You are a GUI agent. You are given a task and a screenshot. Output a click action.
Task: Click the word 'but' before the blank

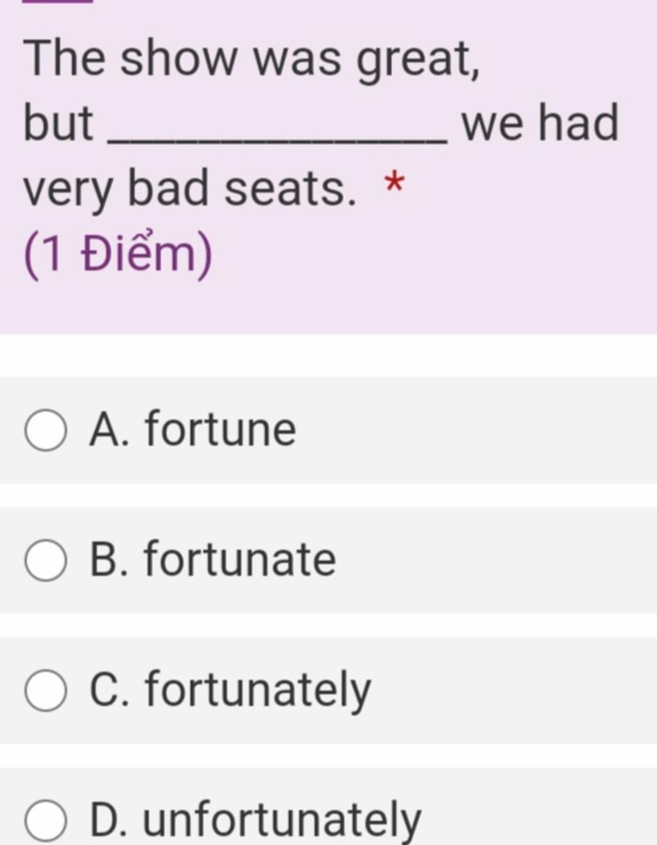tap(58, 123)
